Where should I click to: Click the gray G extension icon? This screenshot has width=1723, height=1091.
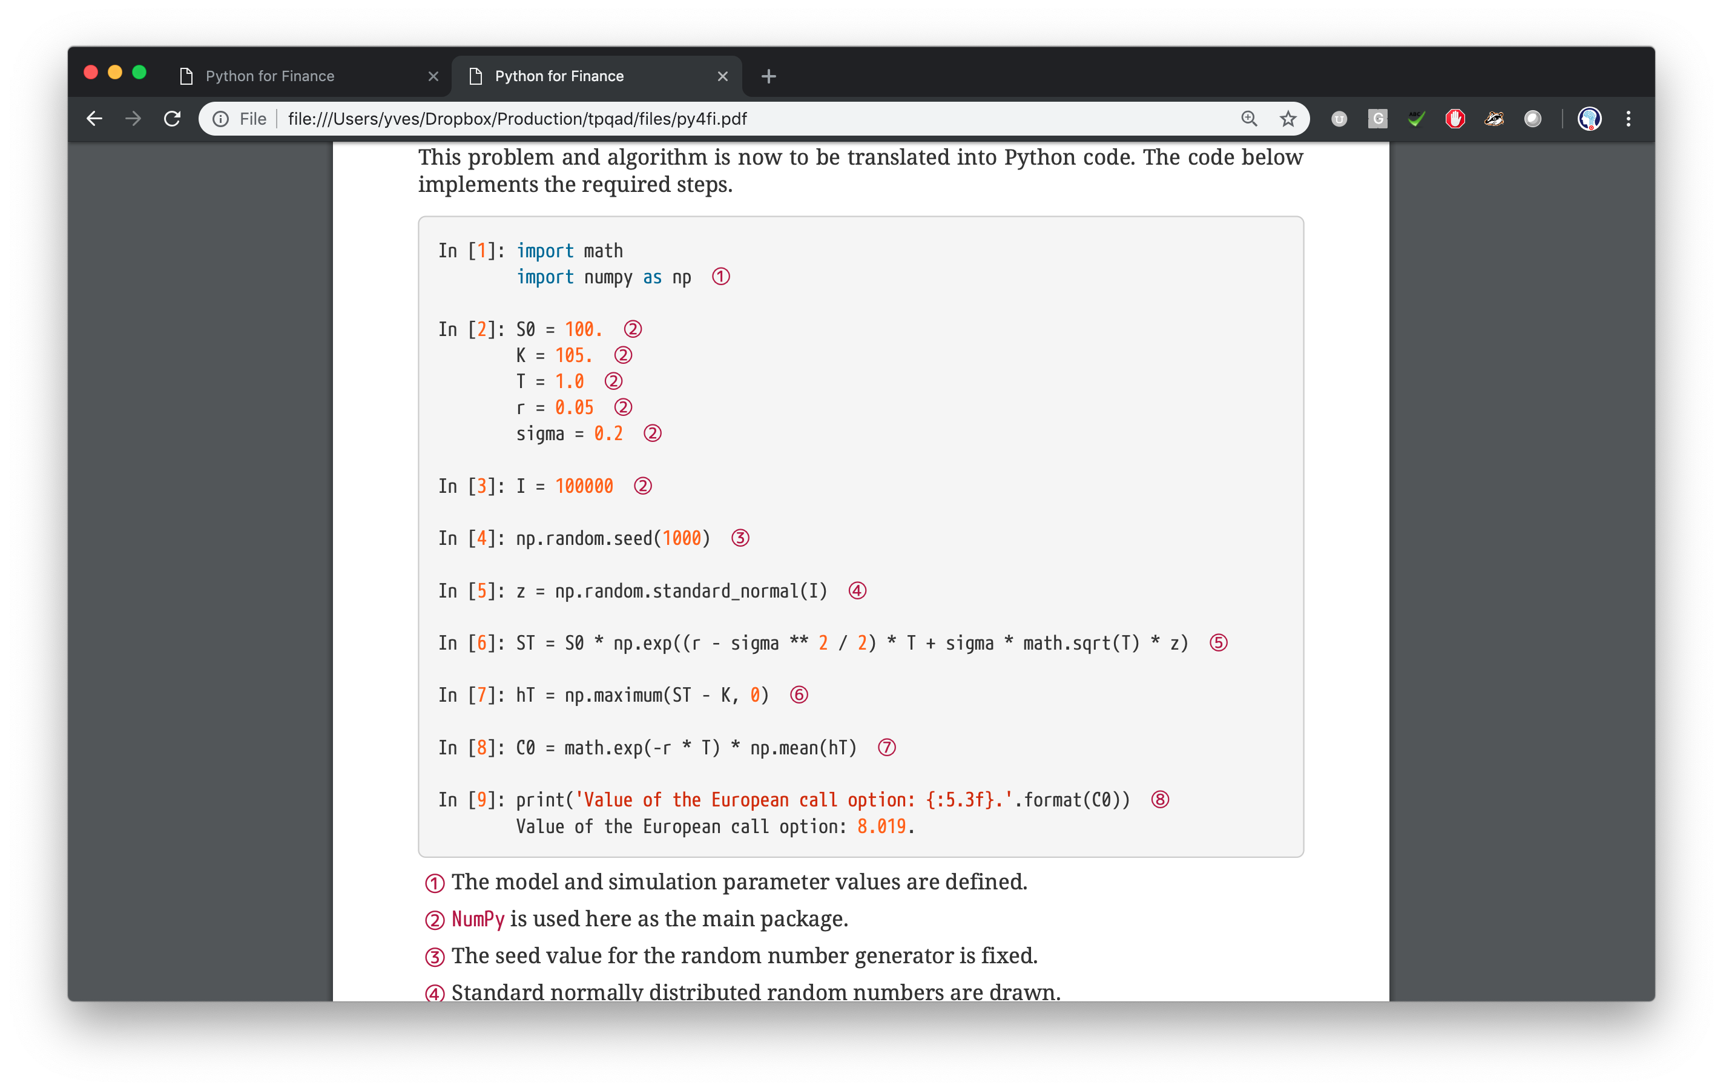(1377, 119)
